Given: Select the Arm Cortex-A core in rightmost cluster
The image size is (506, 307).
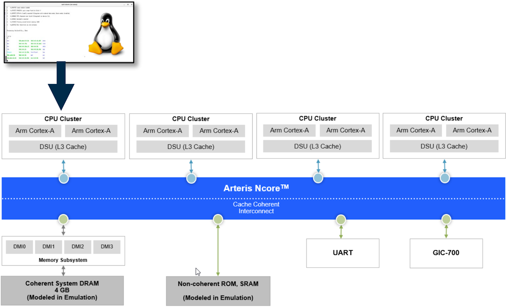Looking at the screenshot, I should pos(472,130).
